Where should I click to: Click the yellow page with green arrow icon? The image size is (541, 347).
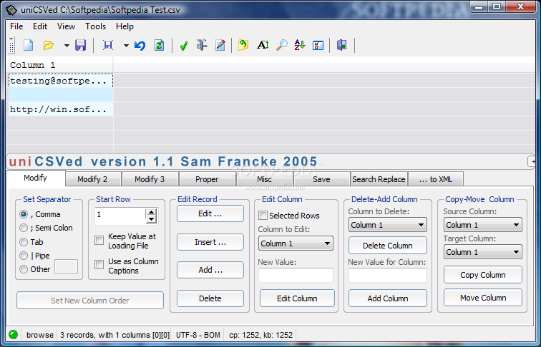[x=243, y=45]
